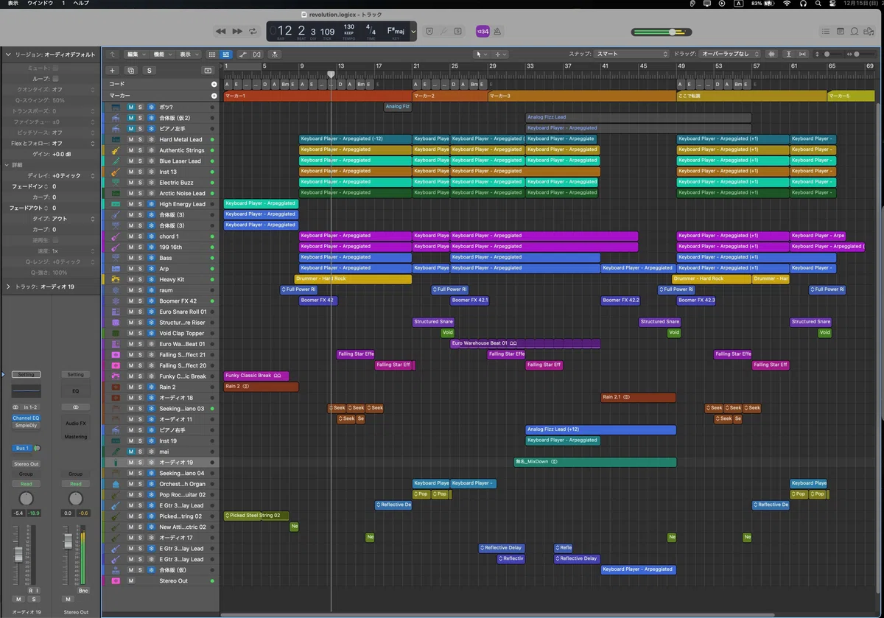Select the Euro Warehouse Beat 01 region

[x=525, y=343]
